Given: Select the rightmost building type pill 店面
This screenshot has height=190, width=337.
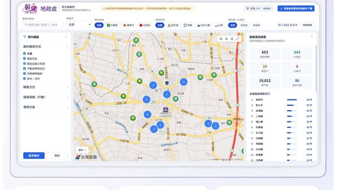Looking at the screenshot, I should click(219, 25).
